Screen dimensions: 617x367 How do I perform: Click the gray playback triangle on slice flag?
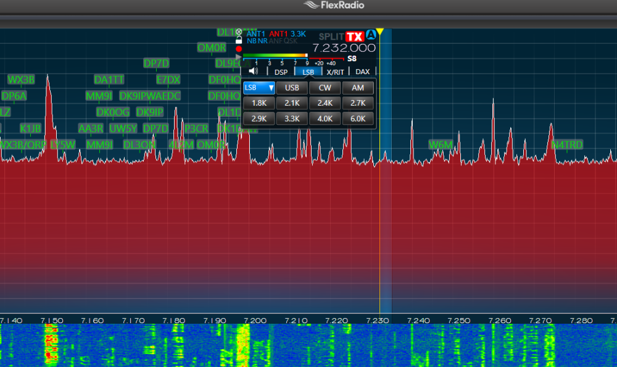239,57
